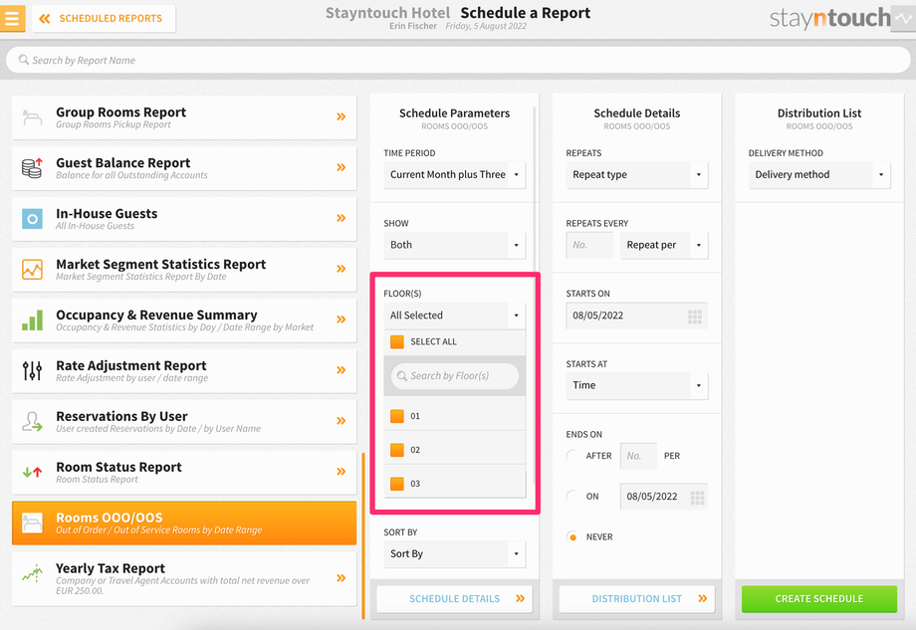The image size is (916, 630).
Task: Select the After radio button under Ends On
Action: coord(572,456)
